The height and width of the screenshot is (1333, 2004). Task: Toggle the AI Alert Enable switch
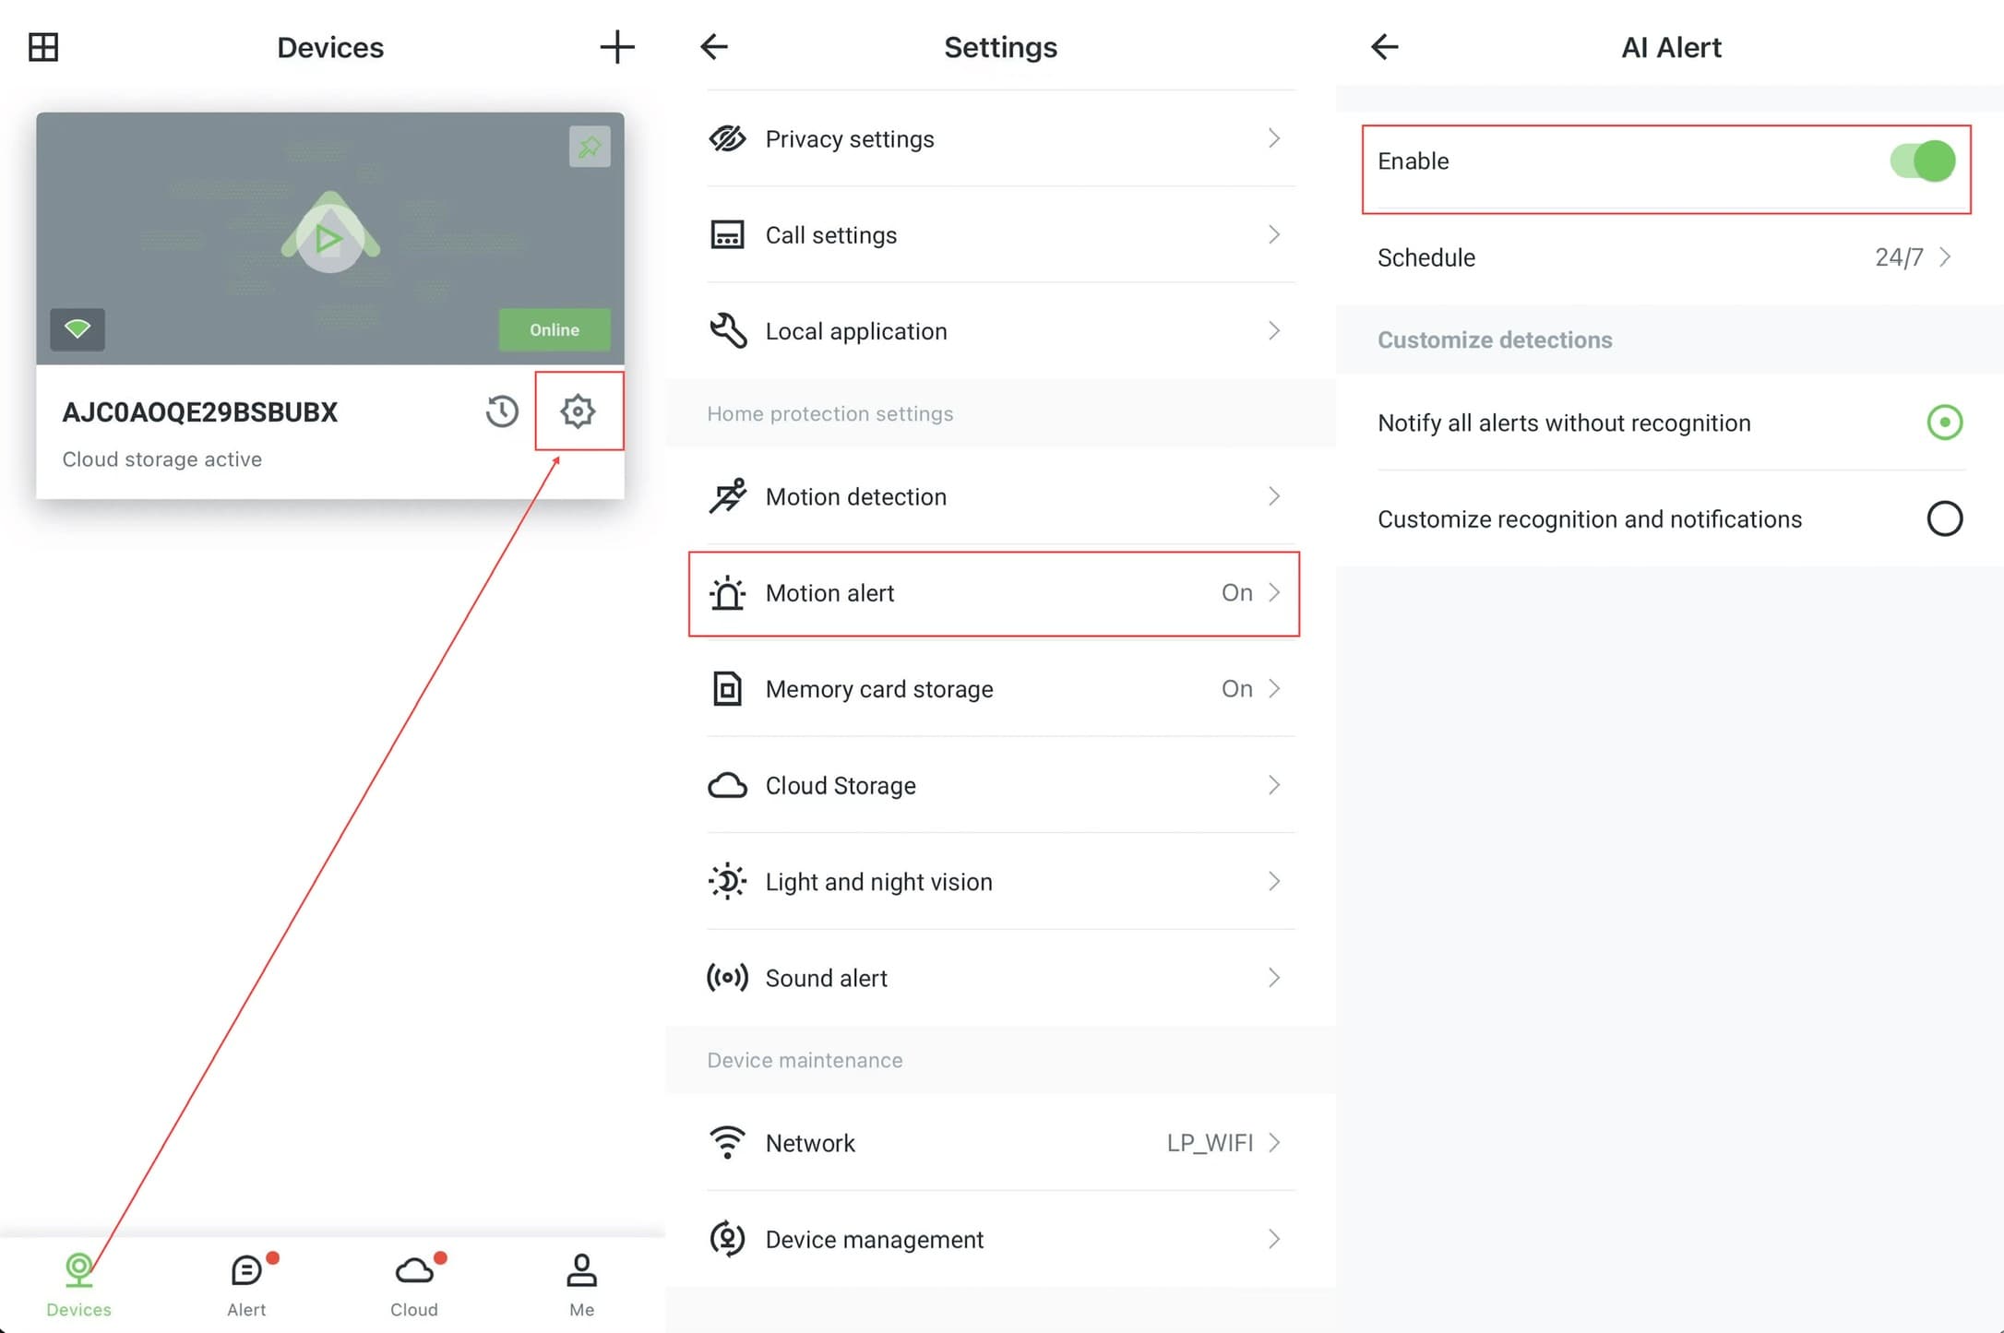pyautogui.click(x=1922, y=161)
